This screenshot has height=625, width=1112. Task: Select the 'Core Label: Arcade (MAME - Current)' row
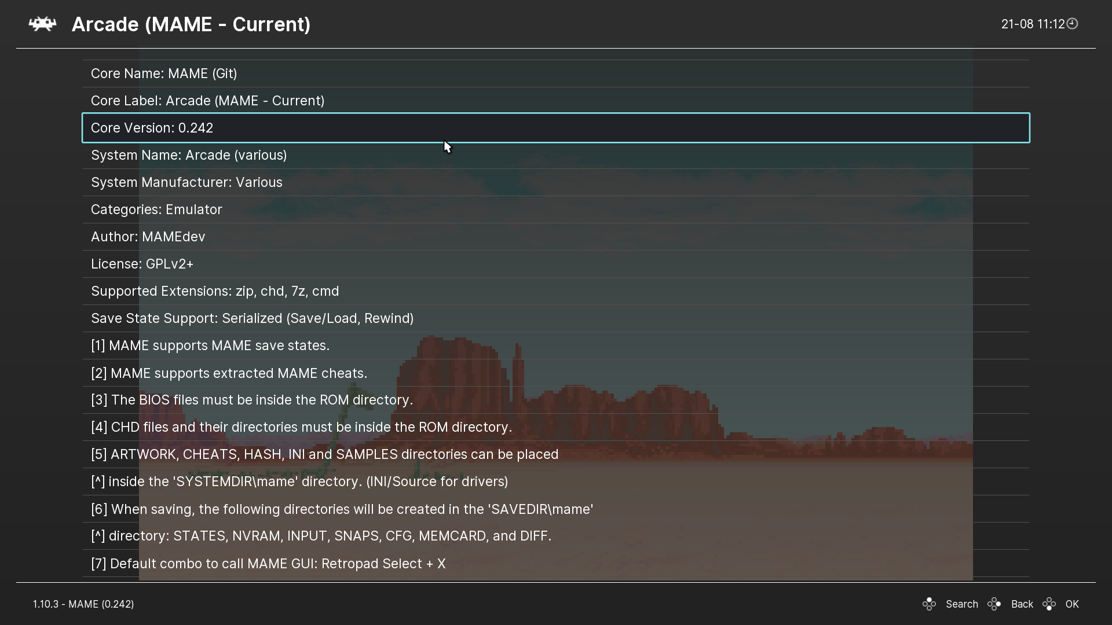point(556,101)
